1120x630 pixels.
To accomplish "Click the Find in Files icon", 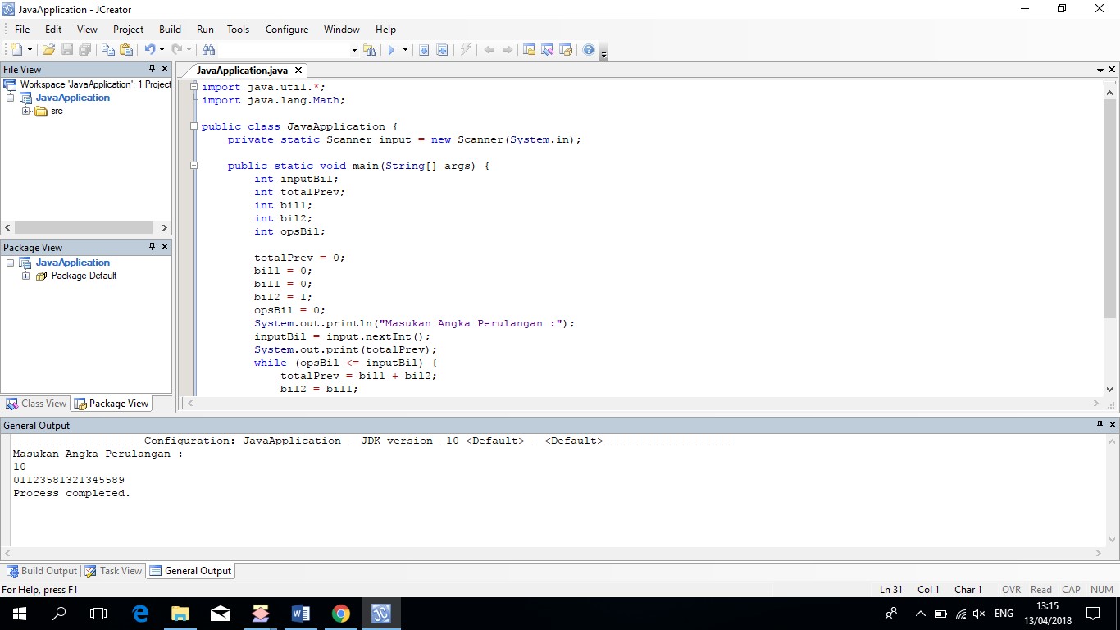I will (x=370, y=50).
